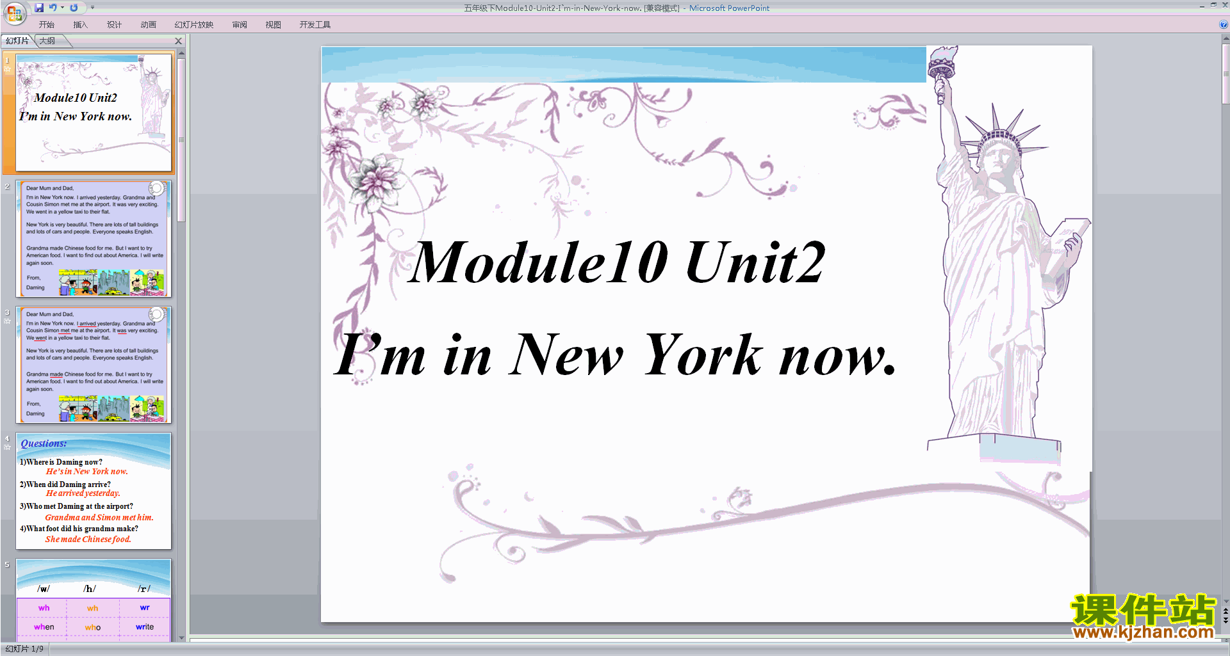1230x656 pixels.
Task: Switch to the 大纲 outline tab
Action: point(47,41)
